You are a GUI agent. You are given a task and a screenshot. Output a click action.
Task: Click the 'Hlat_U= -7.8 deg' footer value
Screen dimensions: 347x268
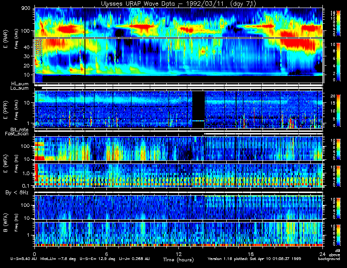(x=58, y=259)
